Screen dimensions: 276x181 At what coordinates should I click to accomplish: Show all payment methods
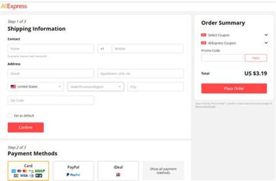click(163, 170)
